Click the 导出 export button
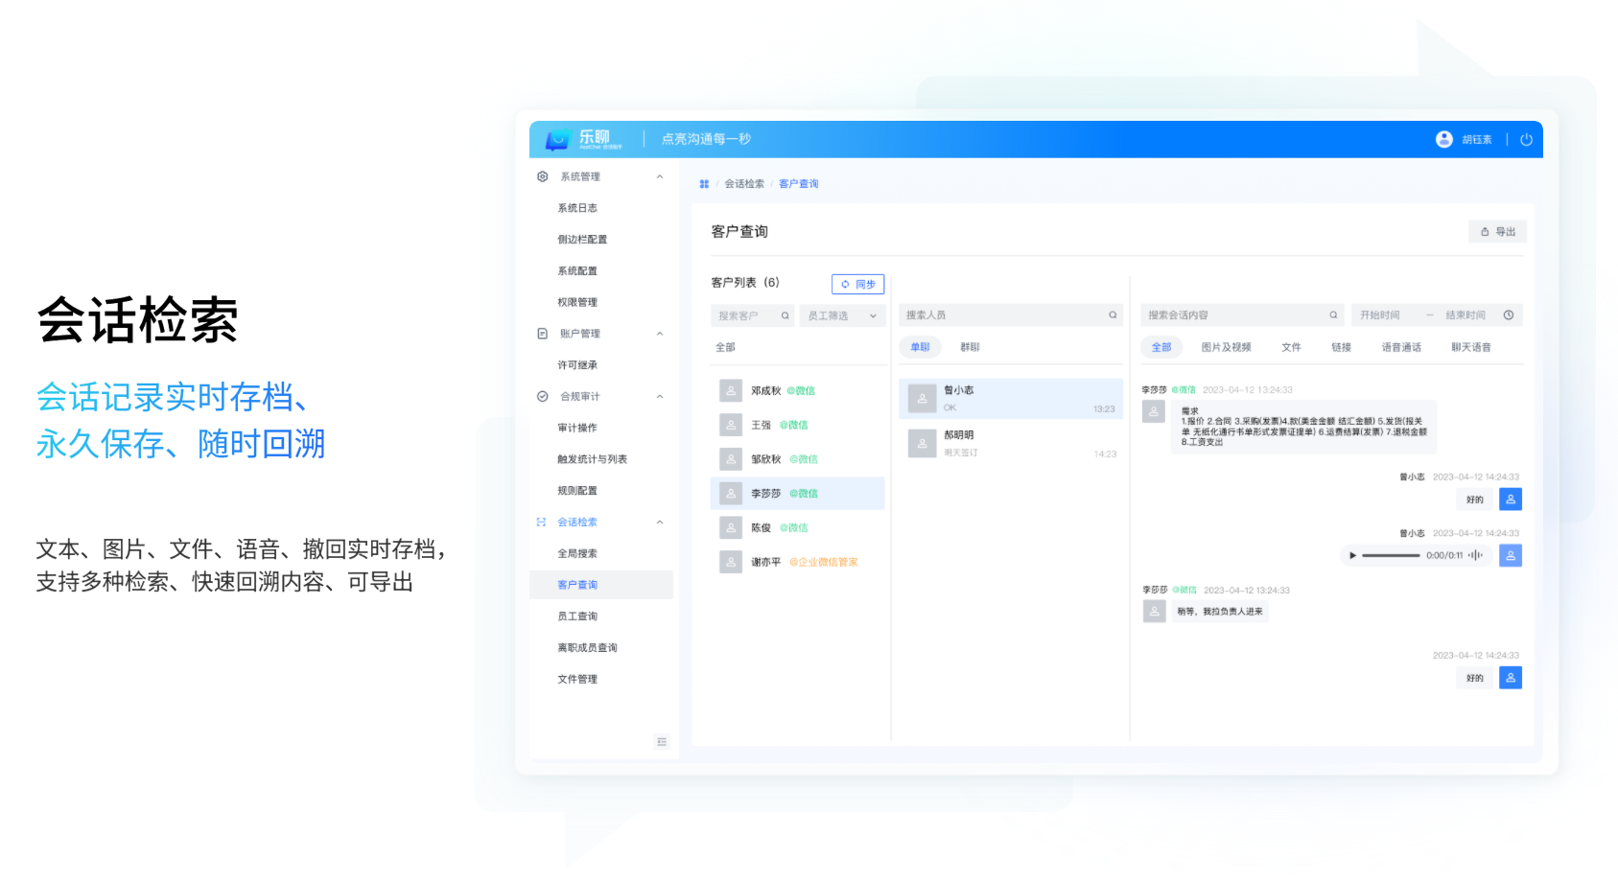Screen dimensions: 1618x884 (x=1497, y=232)
